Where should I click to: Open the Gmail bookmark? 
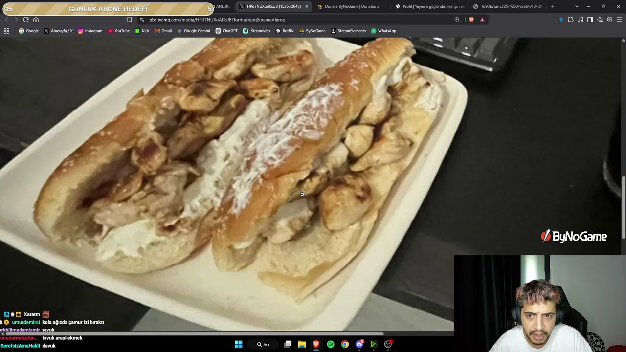pos(163,31)
